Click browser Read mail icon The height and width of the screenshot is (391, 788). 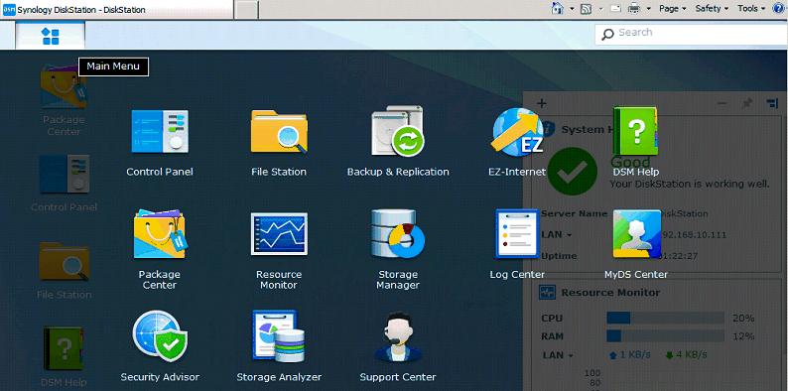tap(615, 9)
